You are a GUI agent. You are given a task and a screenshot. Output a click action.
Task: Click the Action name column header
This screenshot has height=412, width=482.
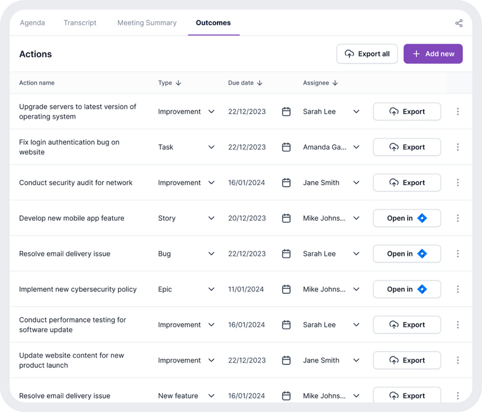tap(37, 83)
